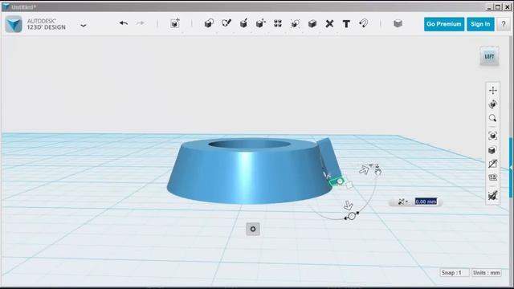
Task: Expand the side panel handle on the right edge
Action: [x=511, y=168]
